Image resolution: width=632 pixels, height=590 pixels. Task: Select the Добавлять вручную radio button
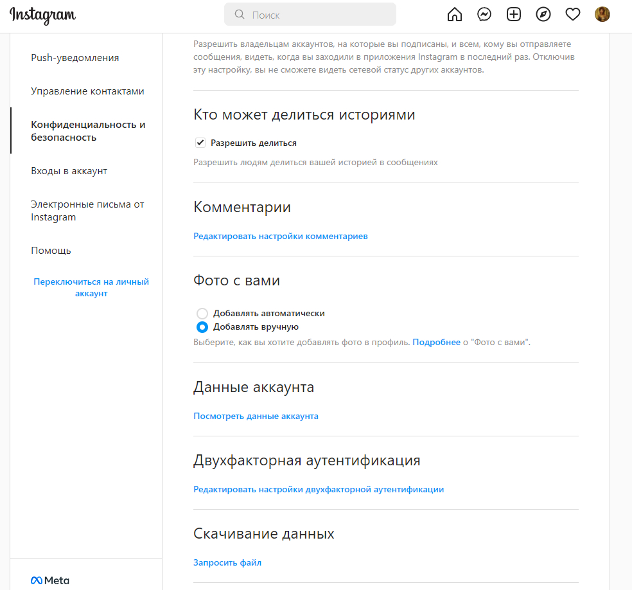(x=202, y=326)
